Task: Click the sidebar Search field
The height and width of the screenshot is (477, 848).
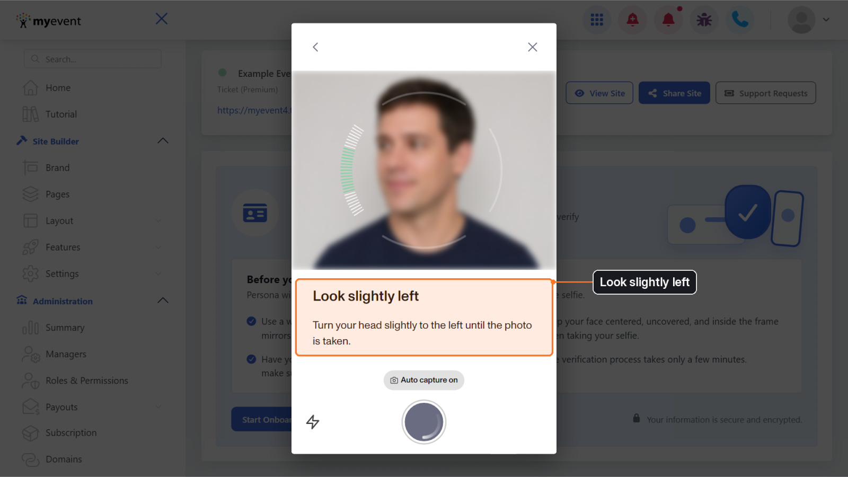Action: tap(93, 59)
